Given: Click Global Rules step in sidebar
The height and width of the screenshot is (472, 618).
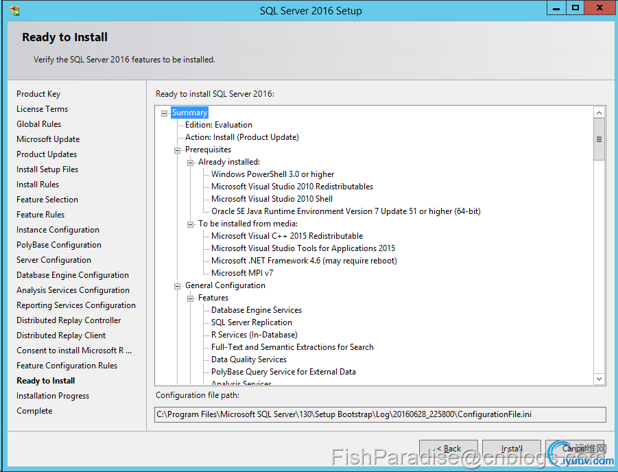Looking at the screenshot, I should pos(38,123).
